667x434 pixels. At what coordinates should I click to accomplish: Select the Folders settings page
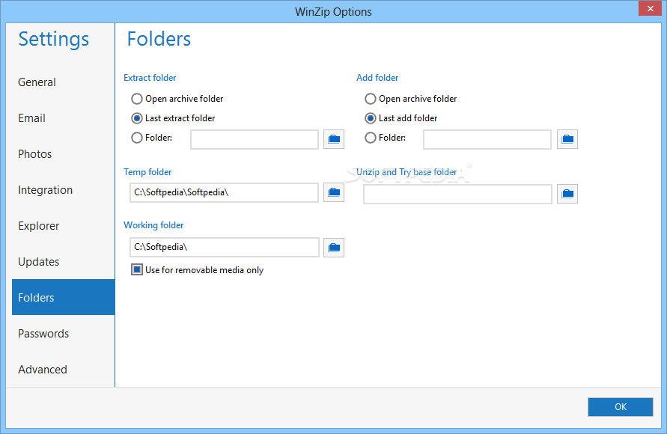pyautogui.click(x=64, y=297)
